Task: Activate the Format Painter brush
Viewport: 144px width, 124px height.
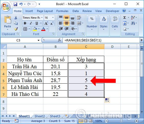Action: pos(16,29)
